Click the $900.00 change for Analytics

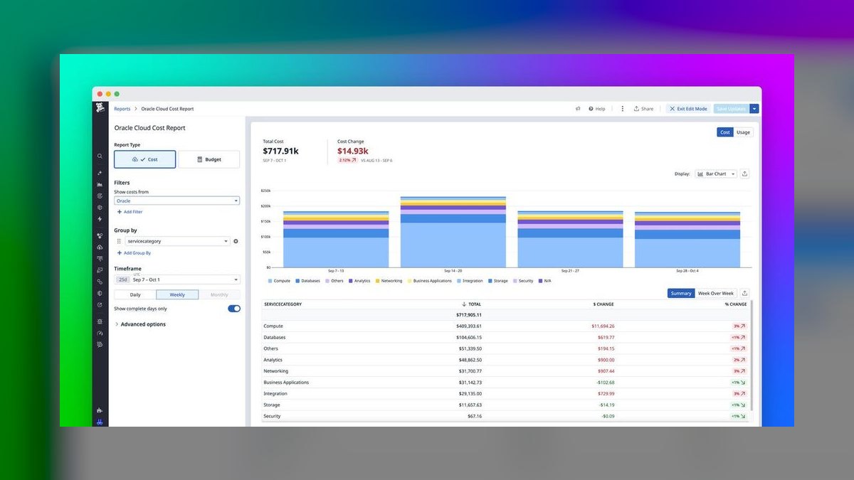606,360
